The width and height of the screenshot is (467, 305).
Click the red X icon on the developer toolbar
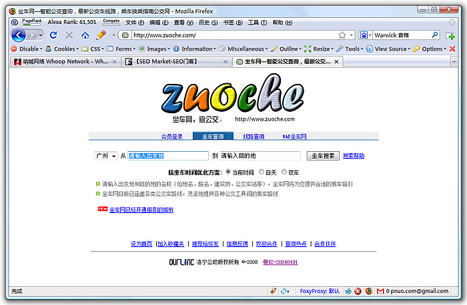pos(452,49)
